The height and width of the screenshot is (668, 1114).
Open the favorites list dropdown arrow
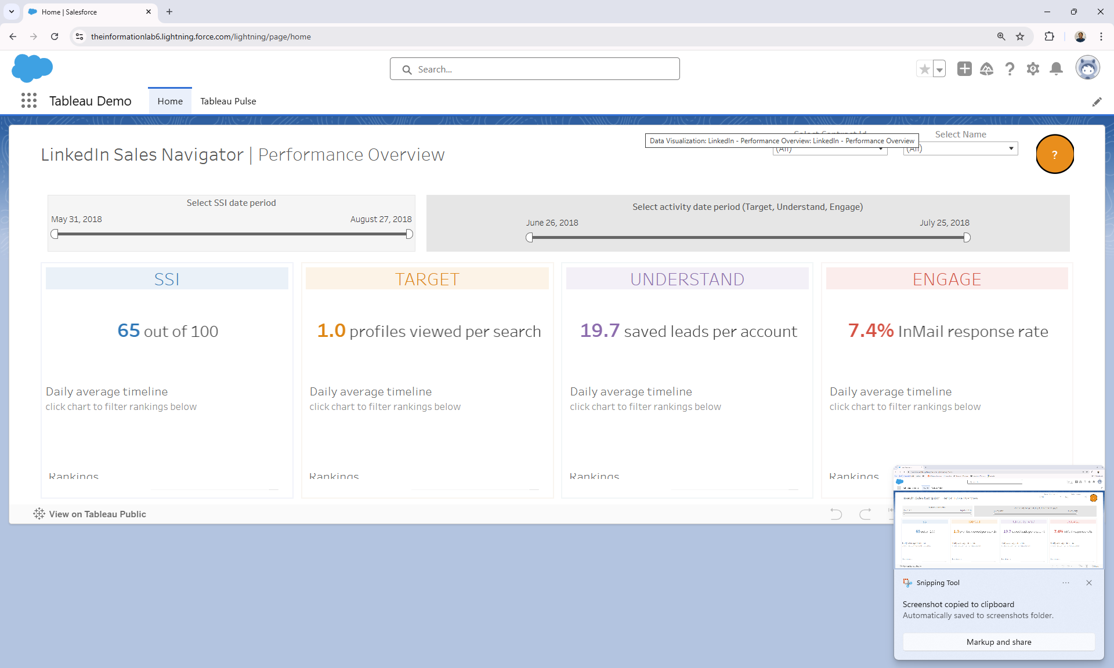click(x=939, y=68)
